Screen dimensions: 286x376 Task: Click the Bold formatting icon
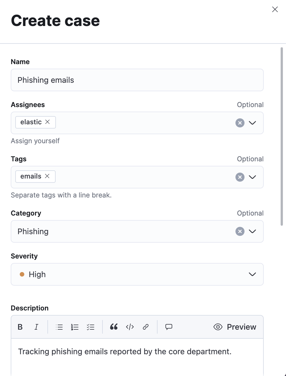click(20, 327)
